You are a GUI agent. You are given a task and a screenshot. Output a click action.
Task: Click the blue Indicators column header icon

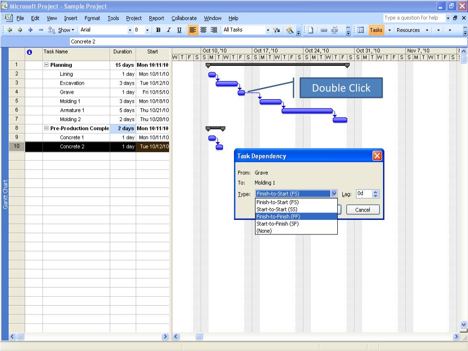(29, 52)
